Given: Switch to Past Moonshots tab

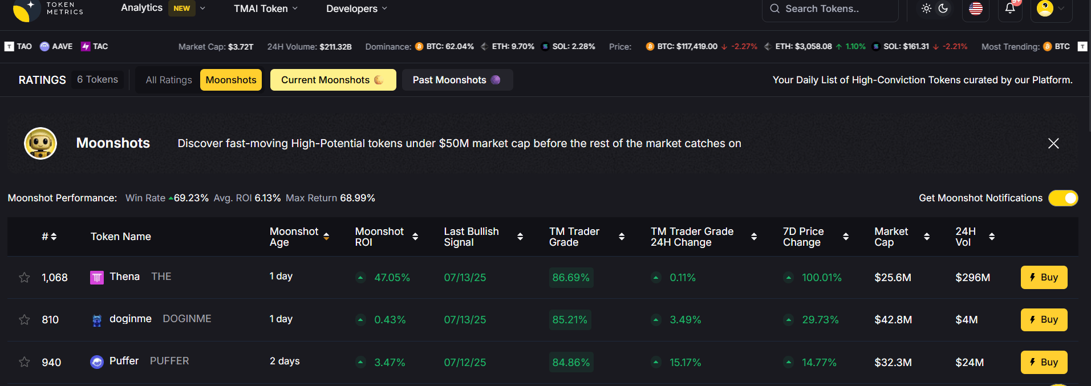Looking at the screenshot, I should [457, 80].
